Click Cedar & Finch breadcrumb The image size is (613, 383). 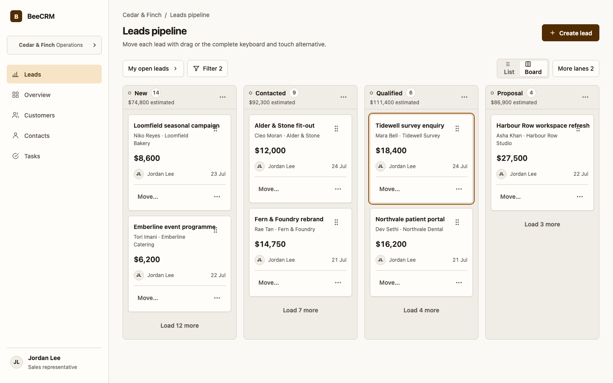142,15
